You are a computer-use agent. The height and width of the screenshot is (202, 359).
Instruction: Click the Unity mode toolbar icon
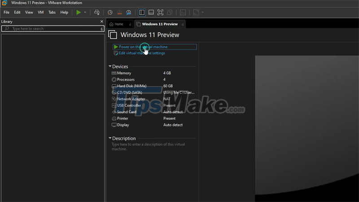point(170,13)
